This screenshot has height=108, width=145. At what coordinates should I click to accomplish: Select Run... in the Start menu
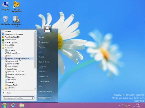point(41,86)
